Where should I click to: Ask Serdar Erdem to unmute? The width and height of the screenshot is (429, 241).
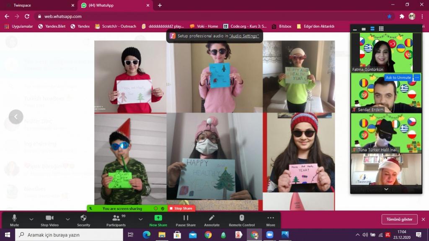398,78
